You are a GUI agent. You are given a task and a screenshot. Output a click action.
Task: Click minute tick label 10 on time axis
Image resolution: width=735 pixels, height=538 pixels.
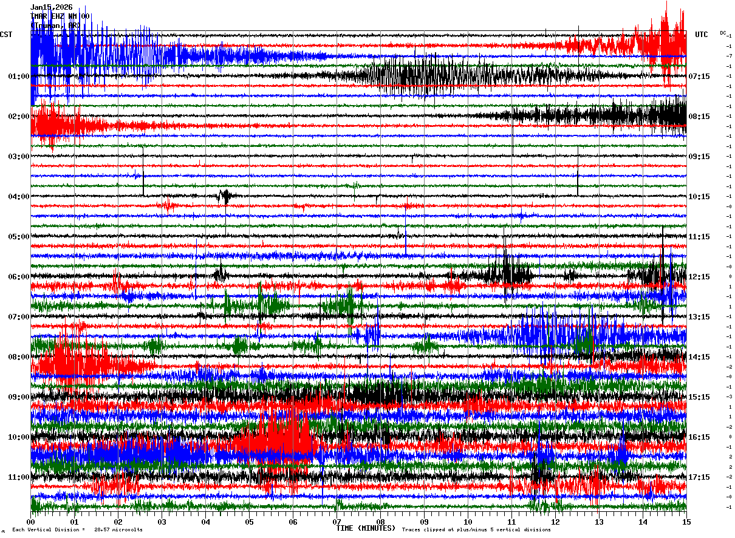click(468, 522)
